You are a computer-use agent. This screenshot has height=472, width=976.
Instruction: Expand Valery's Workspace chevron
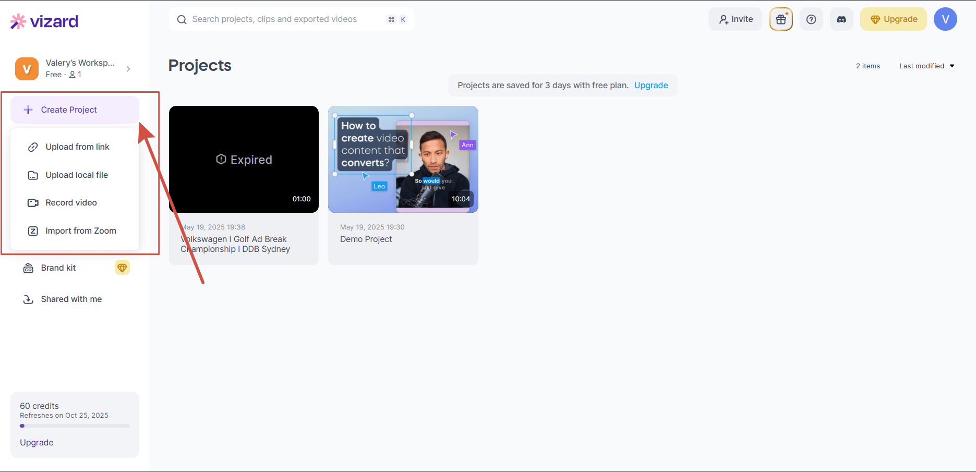point(128,69)
